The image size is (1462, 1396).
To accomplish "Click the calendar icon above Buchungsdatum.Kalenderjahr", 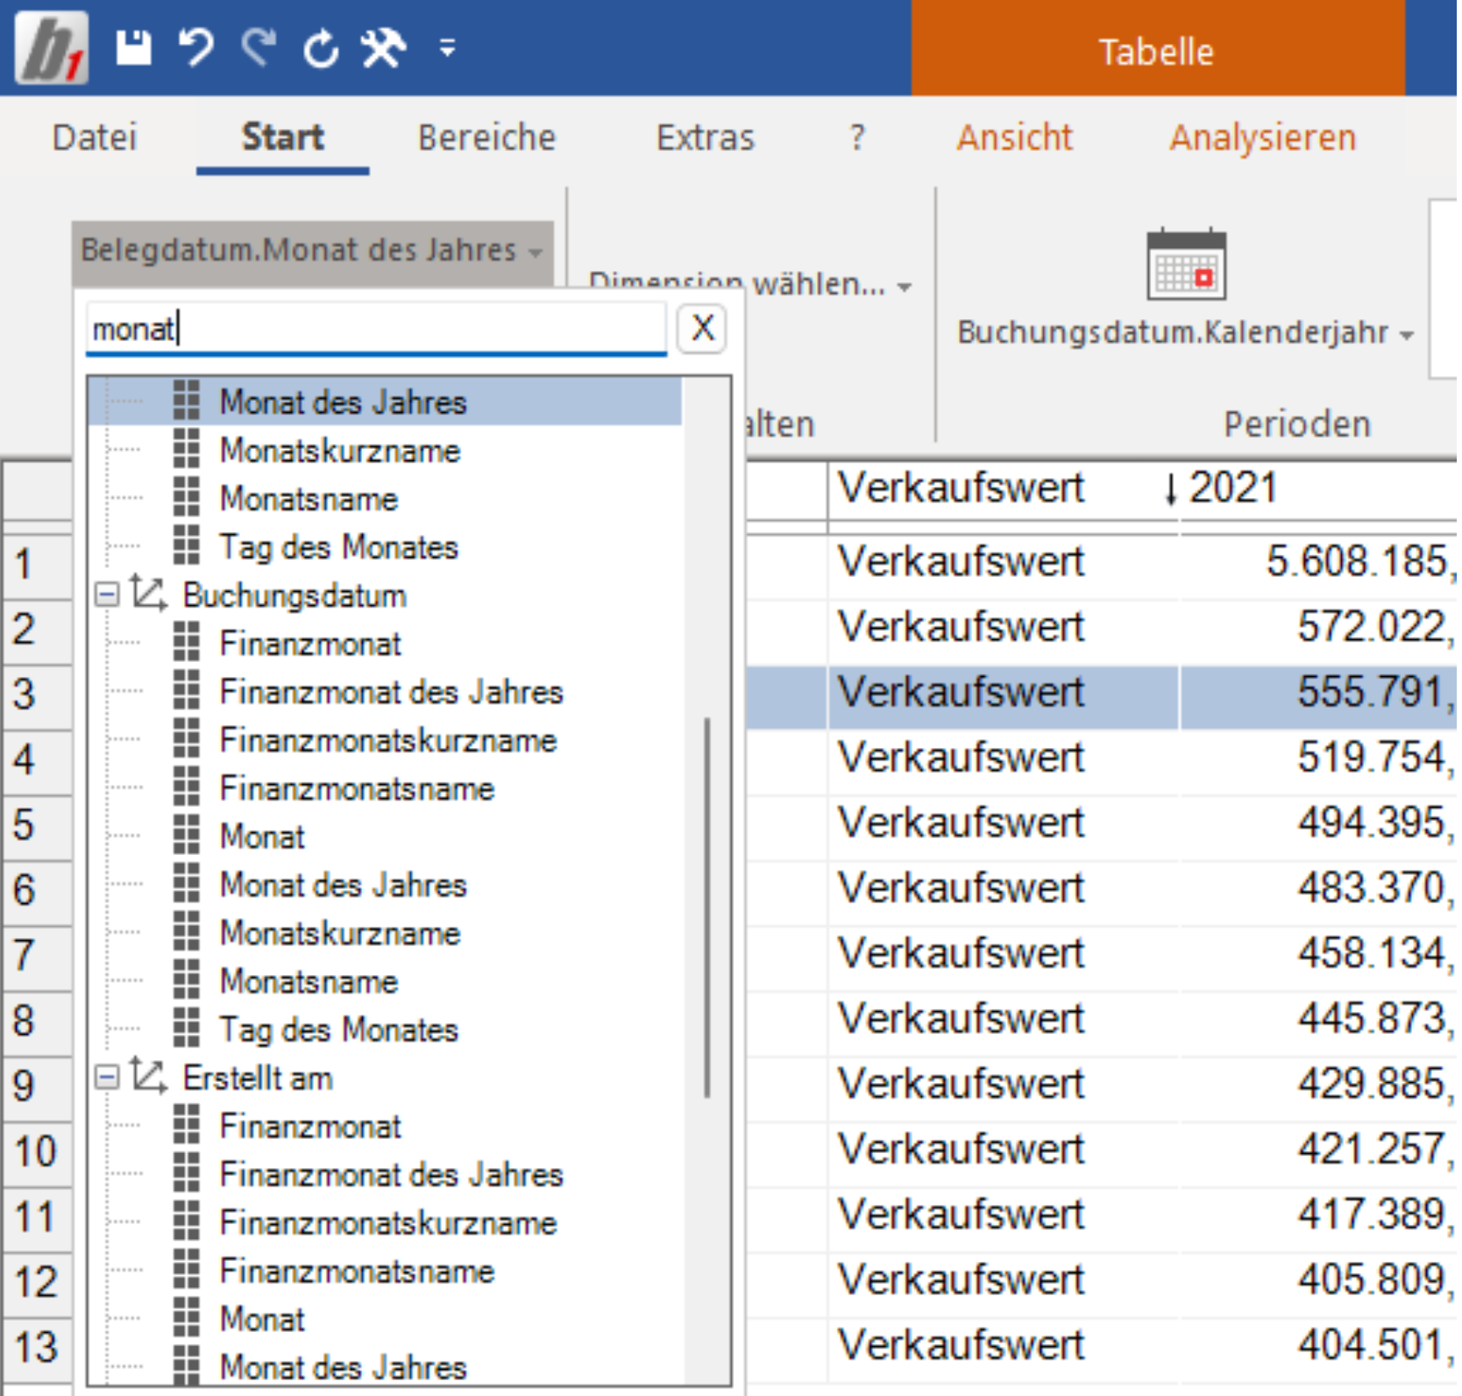I will pyautogui.click(x=1186, y=265).
